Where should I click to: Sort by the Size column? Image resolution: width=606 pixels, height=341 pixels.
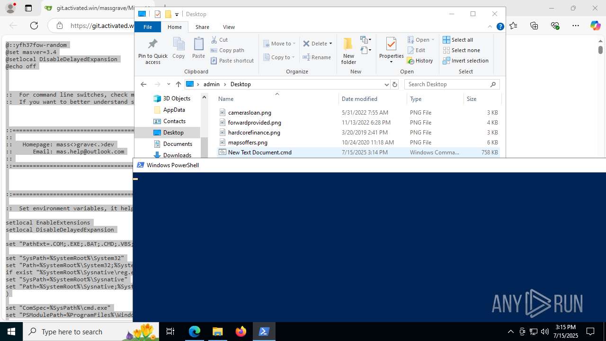[482, 99]
